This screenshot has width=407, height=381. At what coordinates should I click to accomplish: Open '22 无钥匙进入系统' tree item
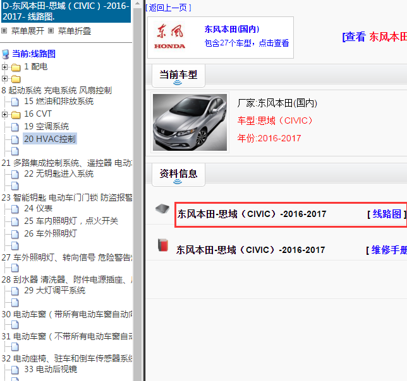(59, 174)
